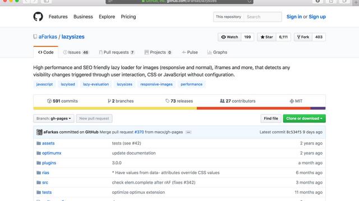359x201 pixels.
Task: Click the This repository search scope label
Action: (x=228, y=17)
